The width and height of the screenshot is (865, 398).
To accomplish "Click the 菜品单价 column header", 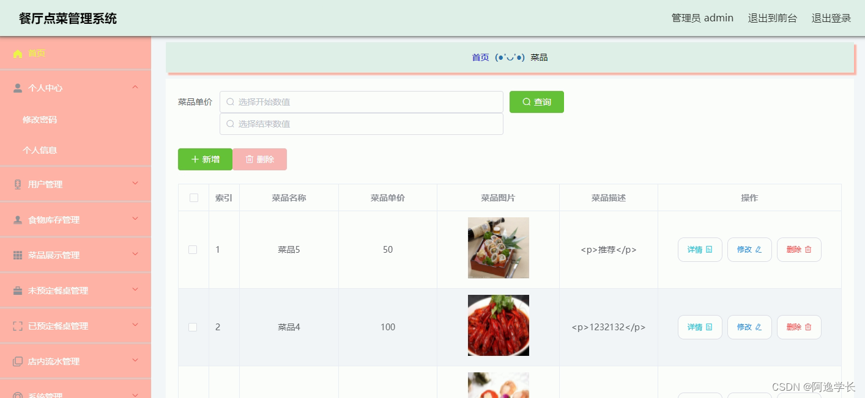I will click(388, 198).
